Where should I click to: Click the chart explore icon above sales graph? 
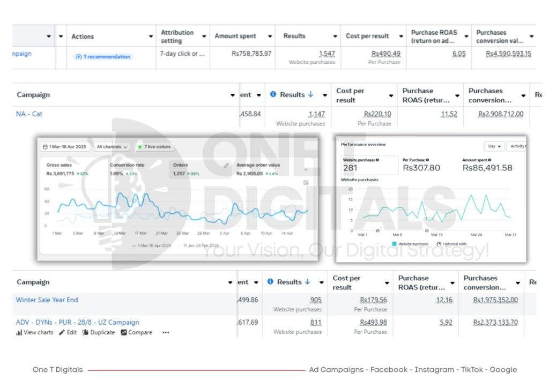[306, 183]
